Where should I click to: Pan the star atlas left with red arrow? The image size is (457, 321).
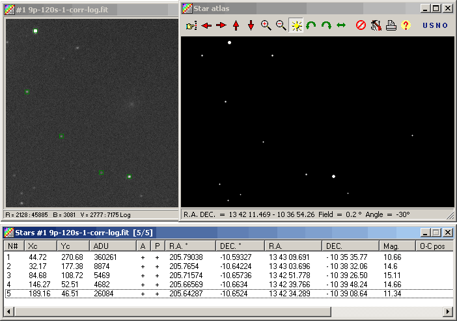[x=206, y=25]
